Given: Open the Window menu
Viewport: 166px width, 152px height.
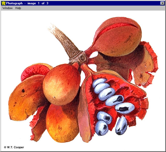Looking at the screenshot, I should click(7, 8).
